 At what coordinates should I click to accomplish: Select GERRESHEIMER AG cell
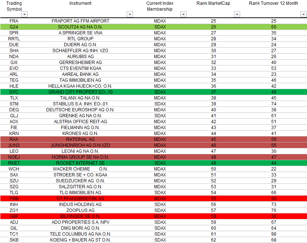80,62
